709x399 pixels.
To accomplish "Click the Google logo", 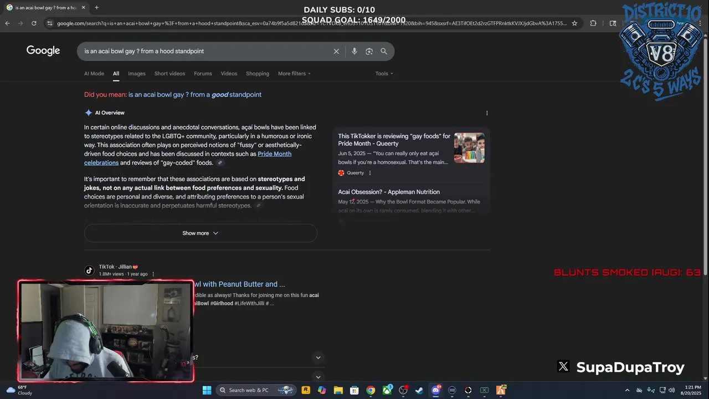I will point(43,51).
